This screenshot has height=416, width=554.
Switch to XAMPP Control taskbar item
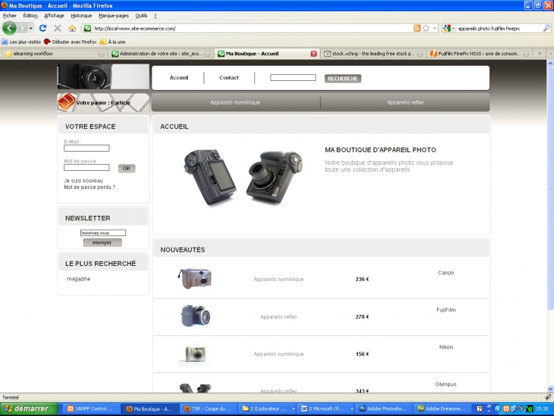(91, 408)
